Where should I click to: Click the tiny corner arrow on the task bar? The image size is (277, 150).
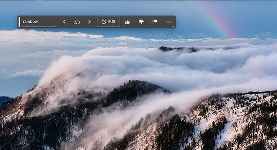[x=174, y=27]
